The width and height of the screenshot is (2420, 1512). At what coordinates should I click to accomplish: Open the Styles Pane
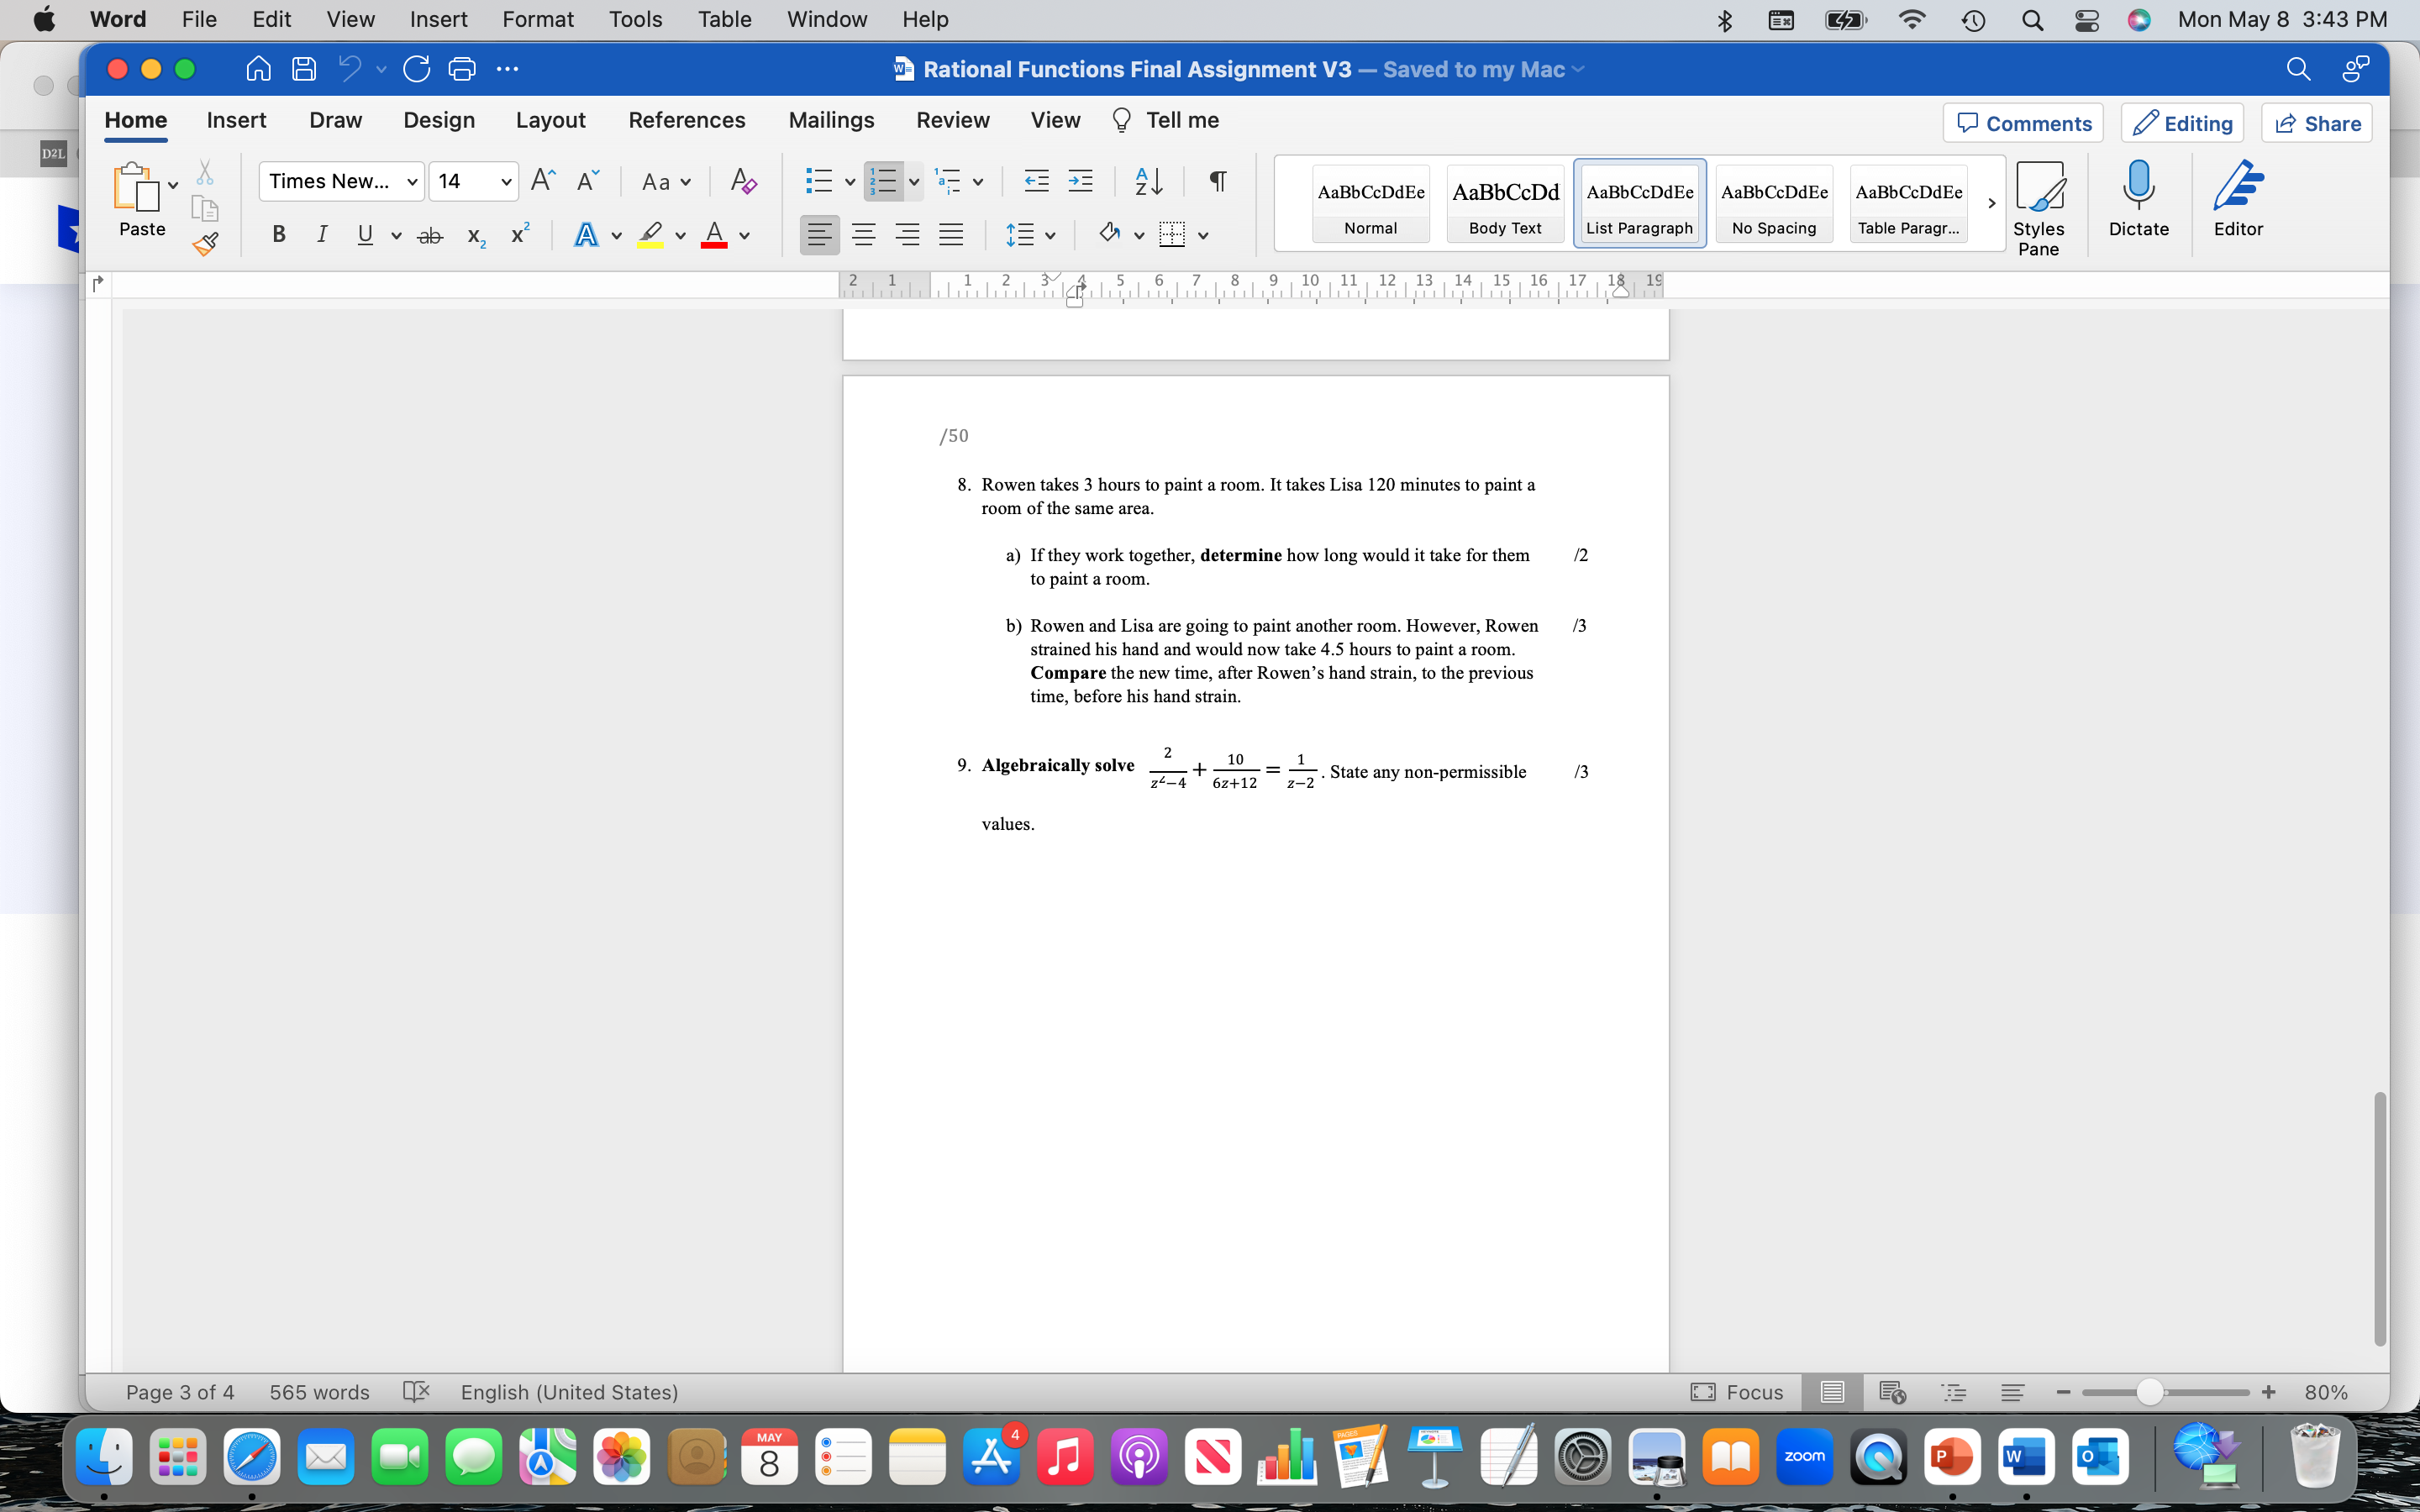point(2040,203)
